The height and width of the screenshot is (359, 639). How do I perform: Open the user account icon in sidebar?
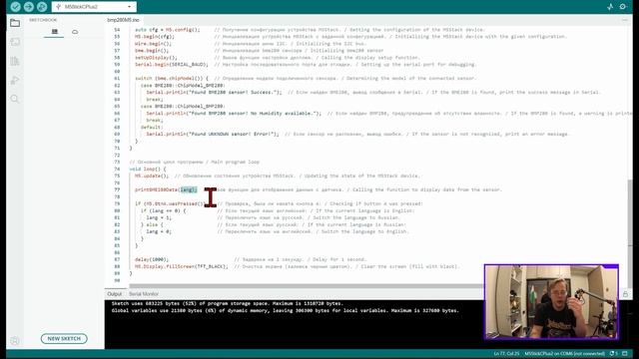15,341
